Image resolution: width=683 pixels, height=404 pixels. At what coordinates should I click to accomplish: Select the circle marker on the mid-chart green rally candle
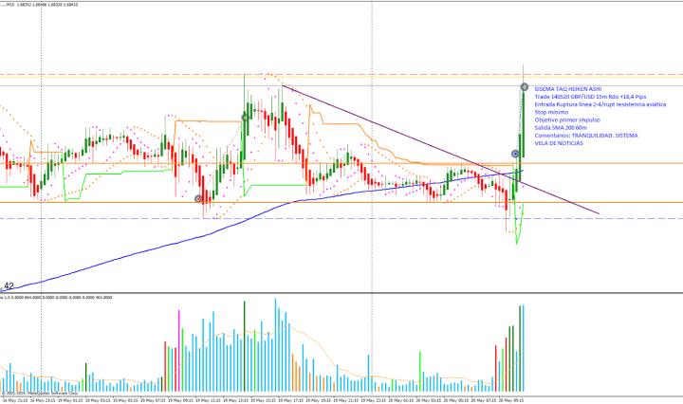(245, 117)
